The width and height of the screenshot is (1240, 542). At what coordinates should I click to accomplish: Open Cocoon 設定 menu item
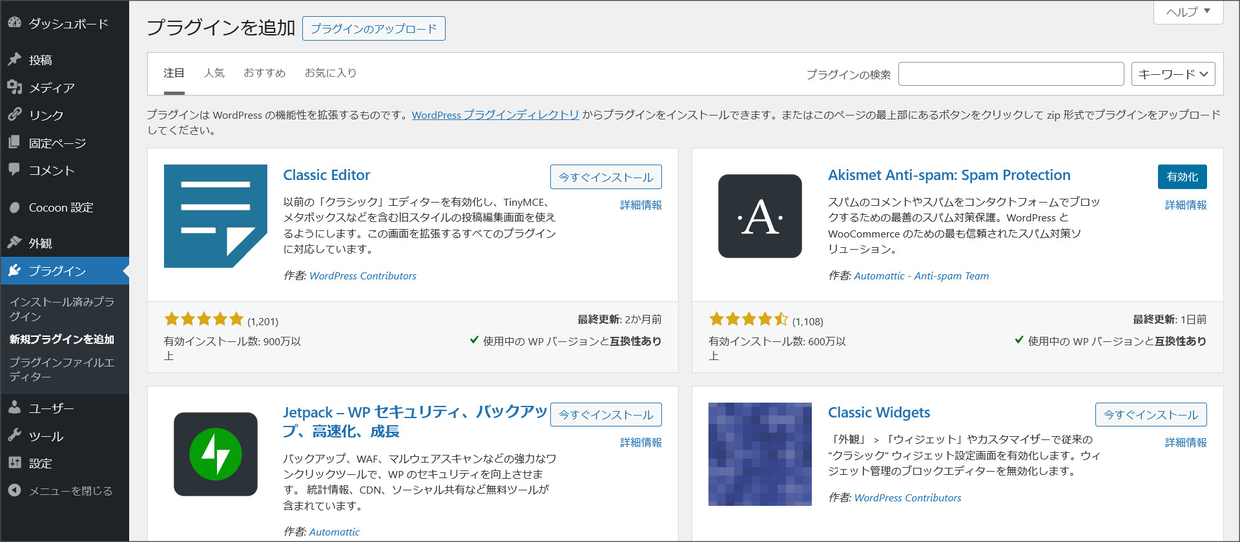click(x=61, y=208)
